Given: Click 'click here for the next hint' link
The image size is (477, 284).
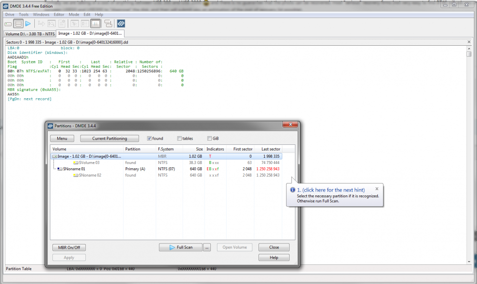Looking at the screenshot, I should pos(331,190).
